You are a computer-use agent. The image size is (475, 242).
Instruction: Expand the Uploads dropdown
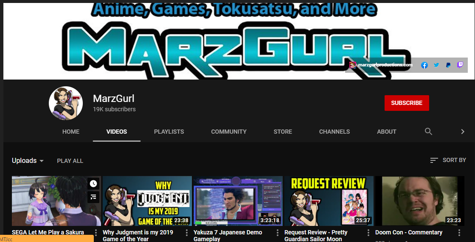tap(28, 160)
